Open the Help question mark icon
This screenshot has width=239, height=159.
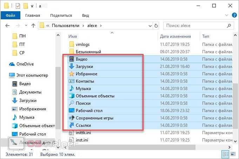point(234,15)
